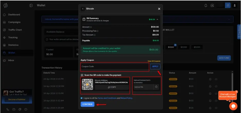View the 12:30 PM transaction via the eye icon
Screen dimensions: 241x113
216,86
